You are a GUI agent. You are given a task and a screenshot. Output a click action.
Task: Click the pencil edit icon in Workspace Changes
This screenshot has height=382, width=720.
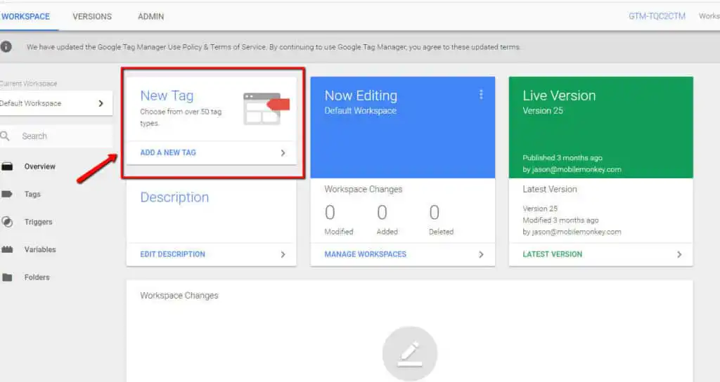pyautogui.click(x=410, y=354)
